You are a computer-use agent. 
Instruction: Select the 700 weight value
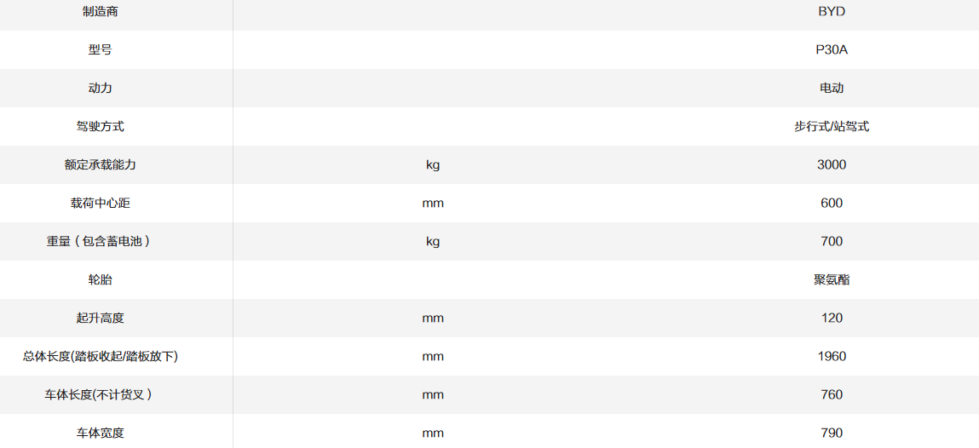tap(831, 241)
